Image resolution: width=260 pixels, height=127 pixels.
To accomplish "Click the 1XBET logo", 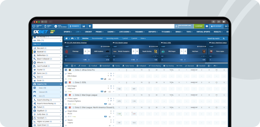I will click(41, 32).
